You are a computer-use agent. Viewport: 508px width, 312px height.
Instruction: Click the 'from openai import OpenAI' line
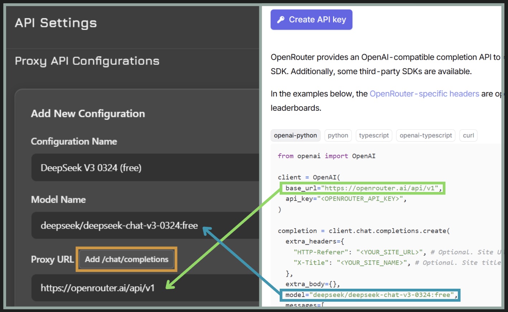tap(326, 156)
